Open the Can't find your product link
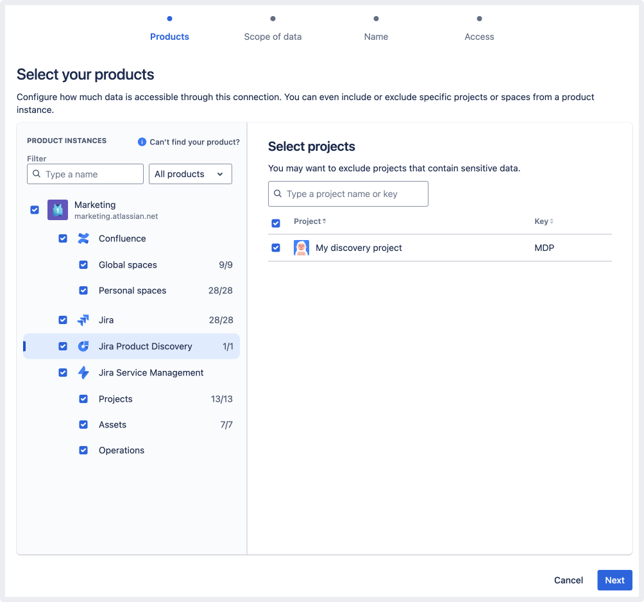 click(x=195, y=142)
